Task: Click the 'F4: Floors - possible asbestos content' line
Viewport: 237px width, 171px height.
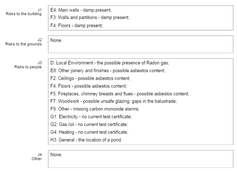Action: click(88, 86)
